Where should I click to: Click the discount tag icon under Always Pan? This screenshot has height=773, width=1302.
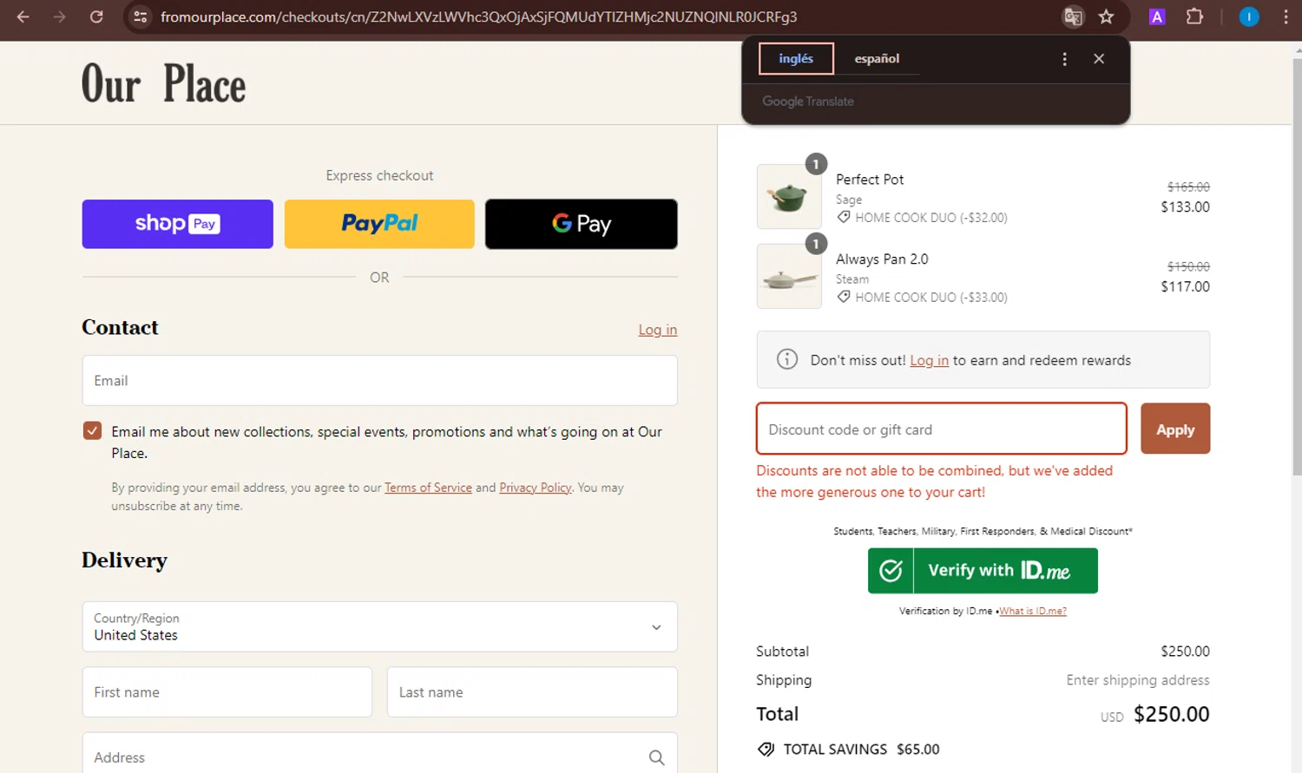click(x=844, y=297)
